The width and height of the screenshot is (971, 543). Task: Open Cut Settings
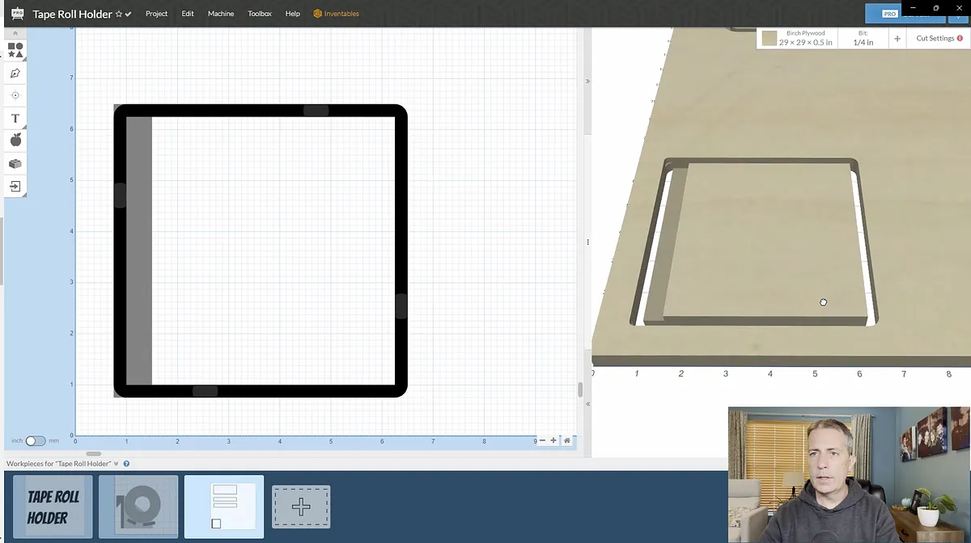pos(935,38)
